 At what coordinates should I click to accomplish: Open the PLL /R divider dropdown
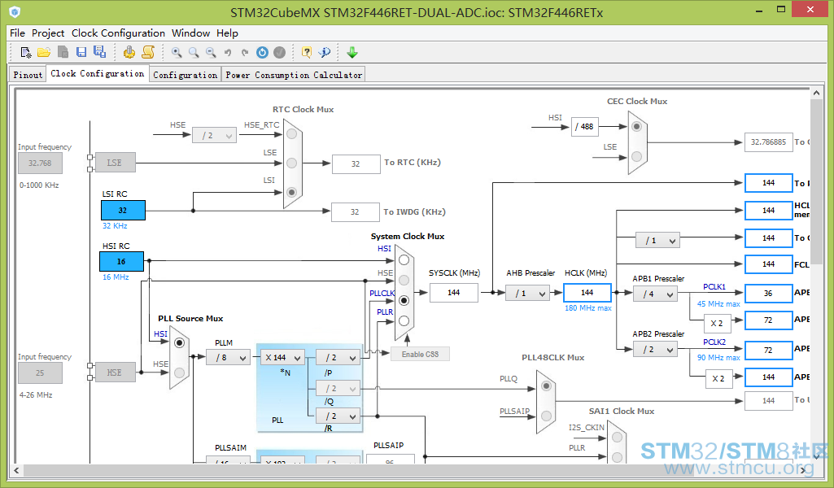point(338,416)
